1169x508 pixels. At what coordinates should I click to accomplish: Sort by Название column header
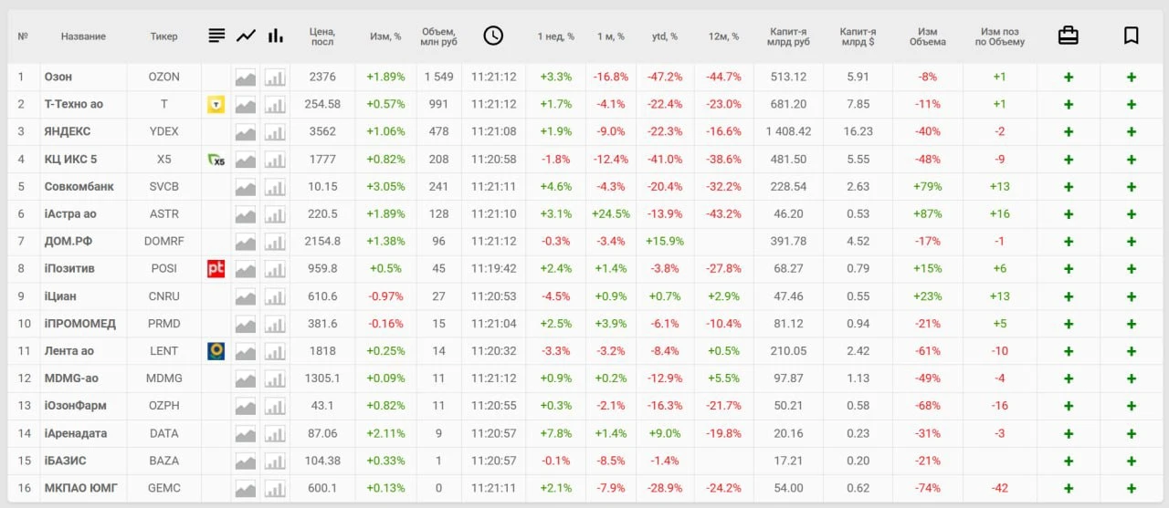83,36
